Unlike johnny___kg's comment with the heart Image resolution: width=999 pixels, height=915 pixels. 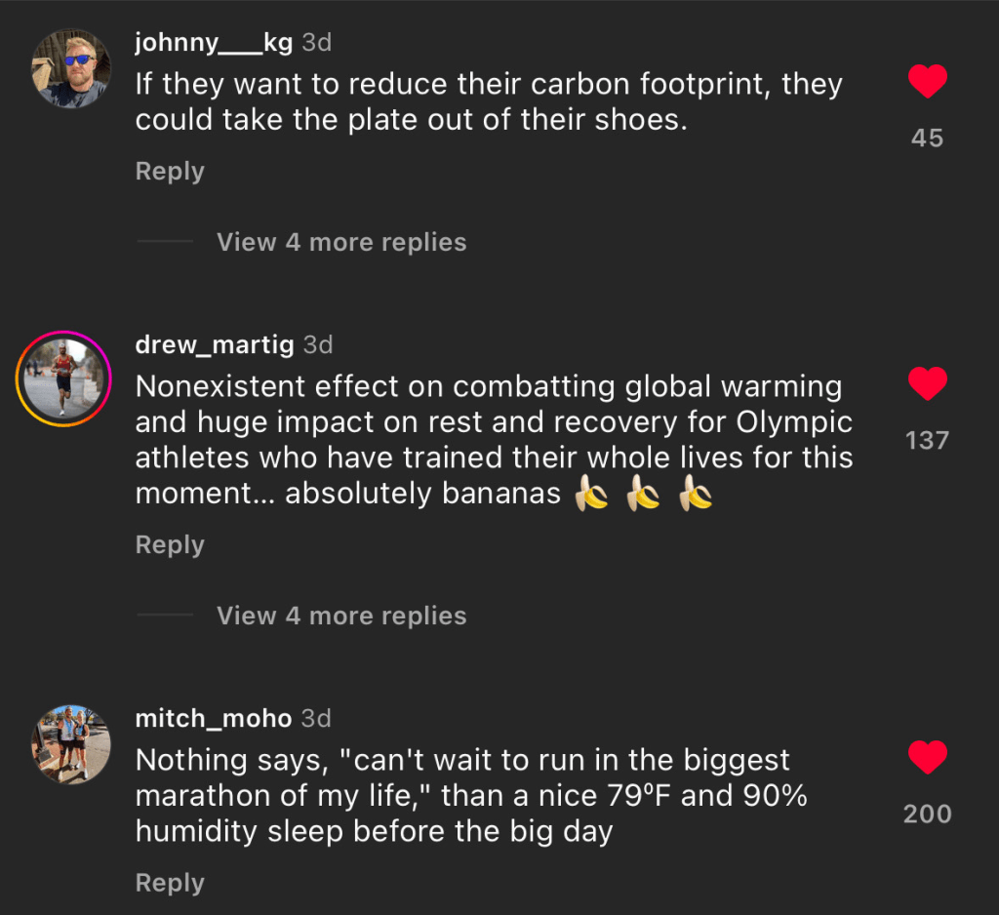pos(927,83)
